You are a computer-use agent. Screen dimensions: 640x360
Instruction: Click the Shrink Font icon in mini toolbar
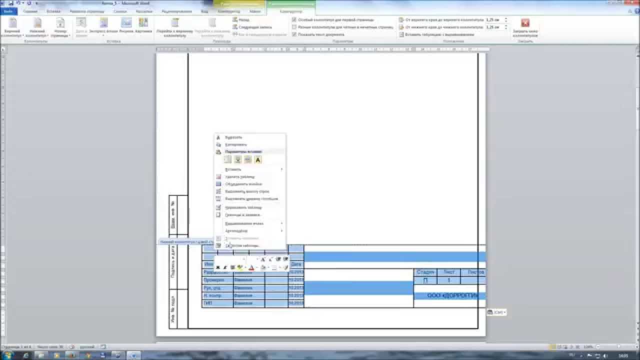270,259
